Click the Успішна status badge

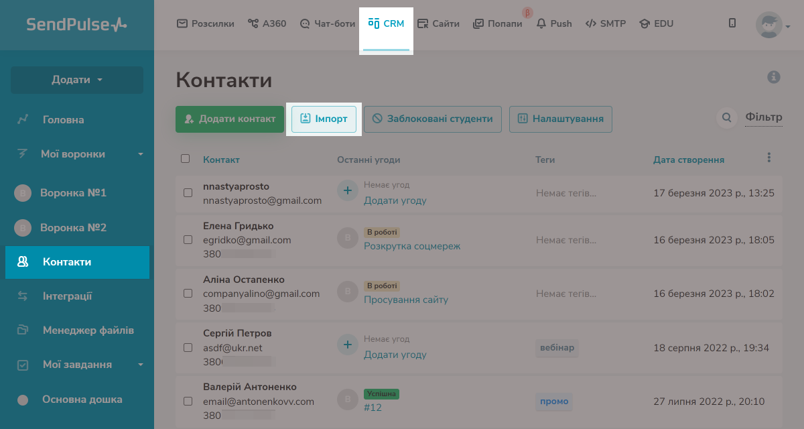coord(381,393)
